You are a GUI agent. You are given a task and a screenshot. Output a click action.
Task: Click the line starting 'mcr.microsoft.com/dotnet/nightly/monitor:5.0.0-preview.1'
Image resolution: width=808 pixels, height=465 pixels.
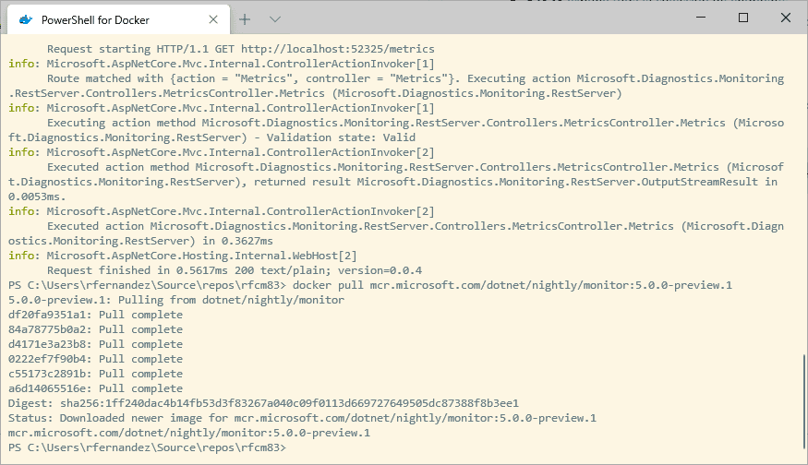(x=189, y=433)
